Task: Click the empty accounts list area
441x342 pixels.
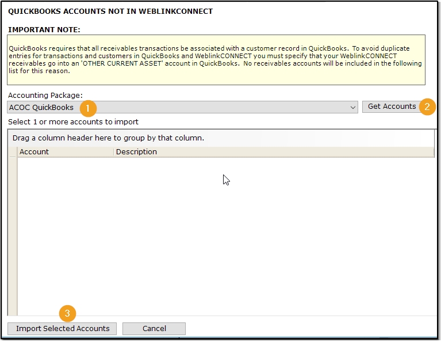Action: (226, 236)
